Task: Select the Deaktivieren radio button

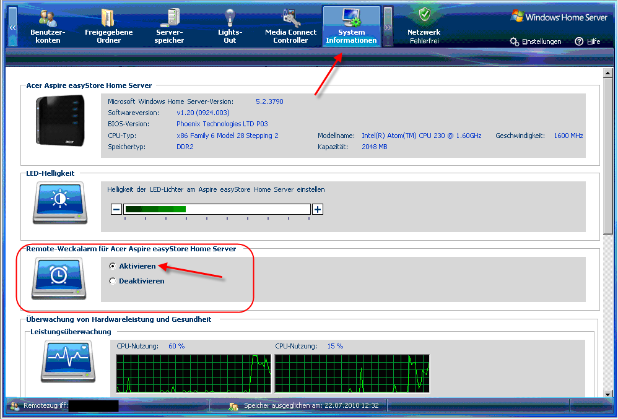Action: (x=113, y=281)
